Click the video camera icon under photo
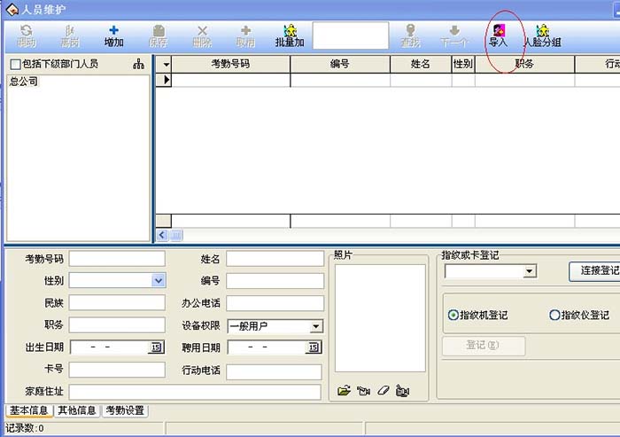The height and width of the screenshot is (437, 620). [x=402, y=391]
